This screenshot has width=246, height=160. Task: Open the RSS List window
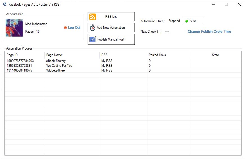coord(111,17)
